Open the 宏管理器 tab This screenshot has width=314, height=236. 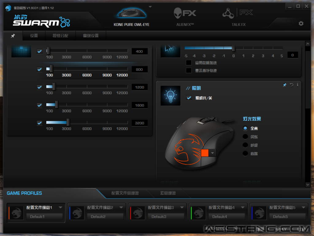(168, 193)
